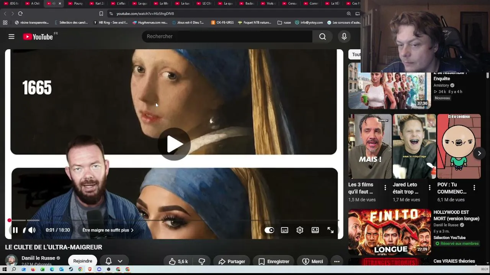This screenshot has height=275, width=490.
Task: Switch to the 'La fille' browser tab
Action: click(162, 3)
